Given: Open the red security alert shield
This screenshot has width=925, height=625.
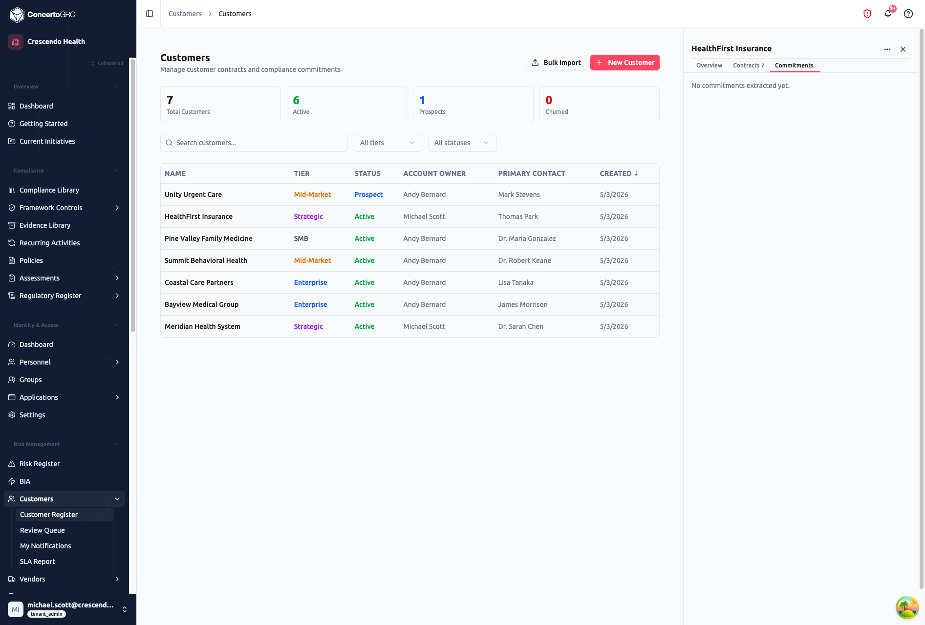Looking at the screenshot, I should point(867,14).
